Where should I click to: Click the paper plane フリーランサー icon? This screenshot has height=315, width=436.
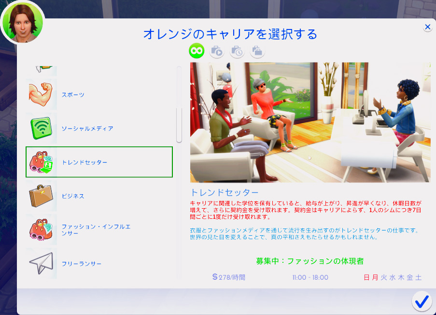[x=42, y=264]
